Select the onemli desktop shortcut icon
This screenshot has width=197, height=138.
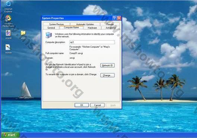point(8,35)
